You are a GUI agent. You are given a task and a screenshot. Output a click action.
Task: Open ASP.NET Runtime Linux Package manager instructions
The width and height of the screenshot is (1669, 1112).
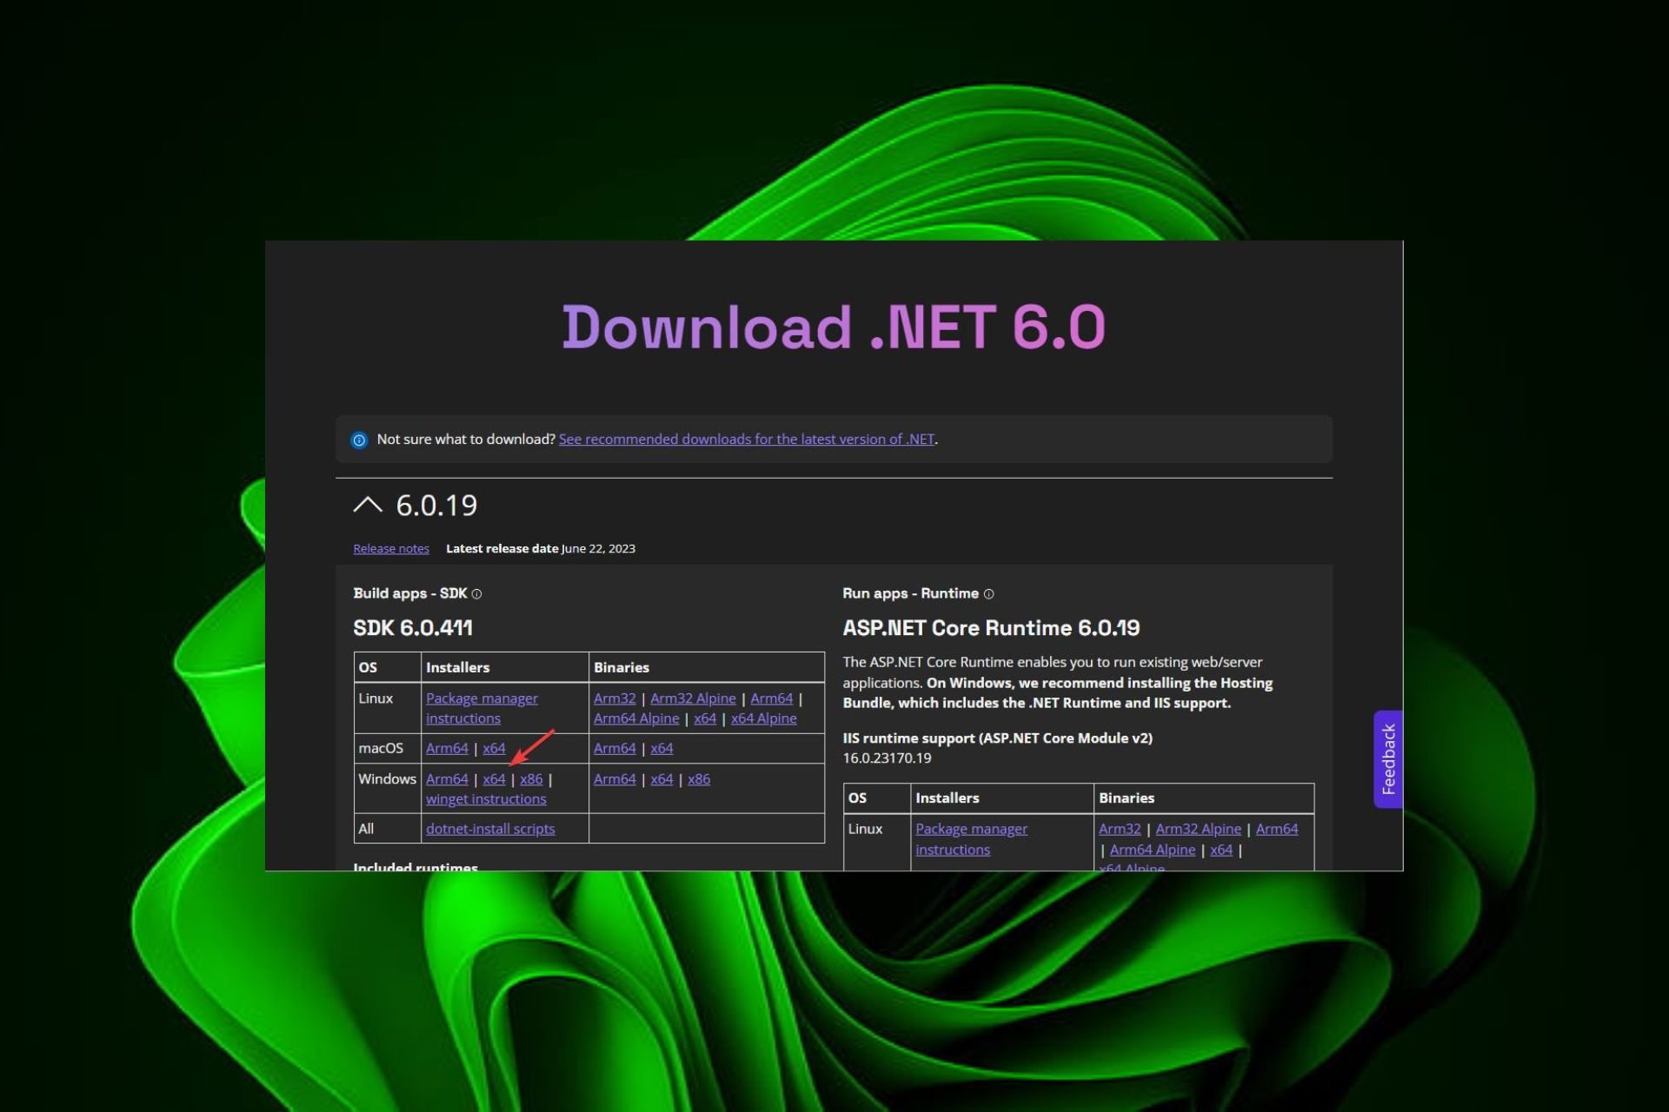click(x=971, y=839)
